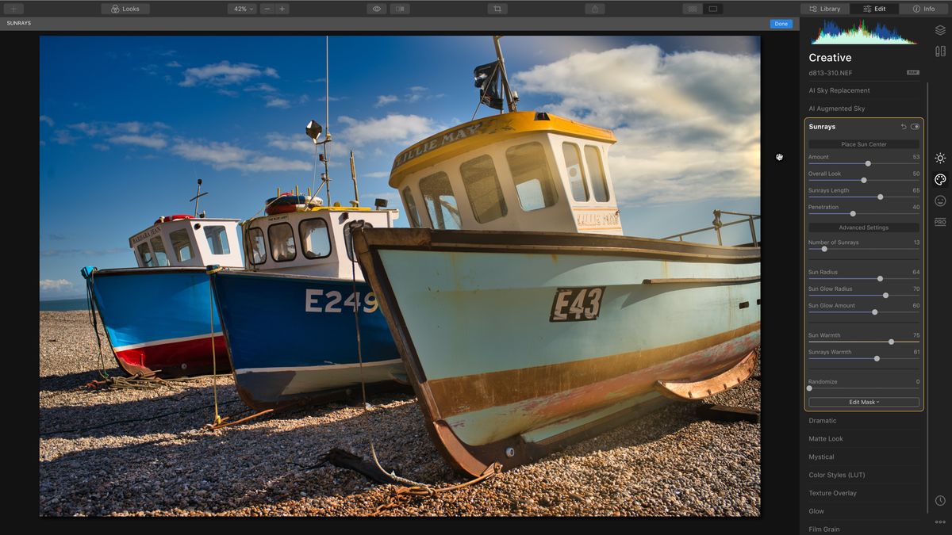Open the Edit Mask dropdown
The width and height of the screenshot is (952, 535).
(863, 402)
